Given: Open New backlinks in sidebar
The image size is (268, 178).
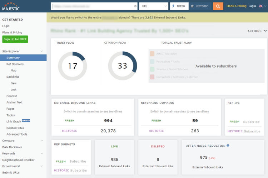Looking at the screenshot, I should (14, 83).
